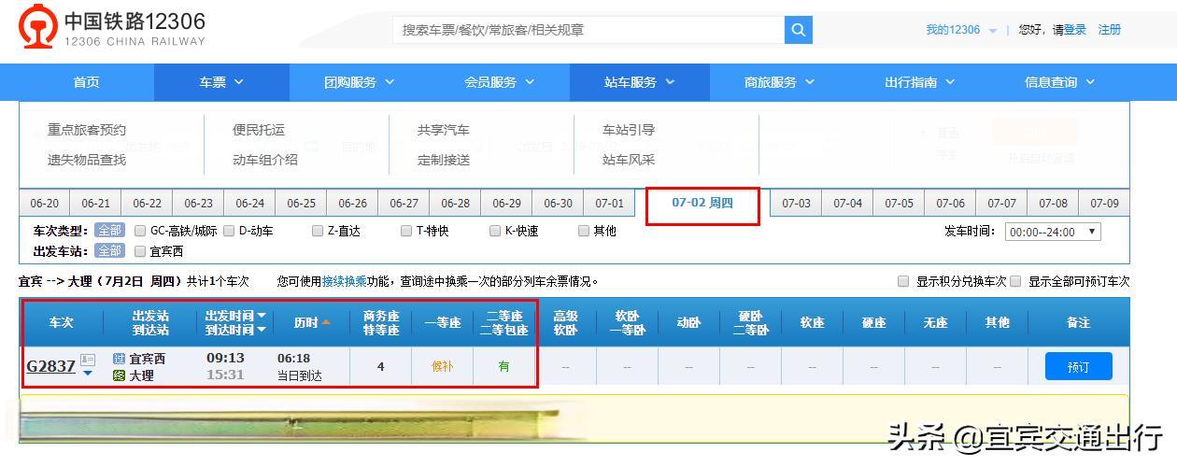Go to the 首页 home menu item
1177x467 pixels.
(86, 82)
